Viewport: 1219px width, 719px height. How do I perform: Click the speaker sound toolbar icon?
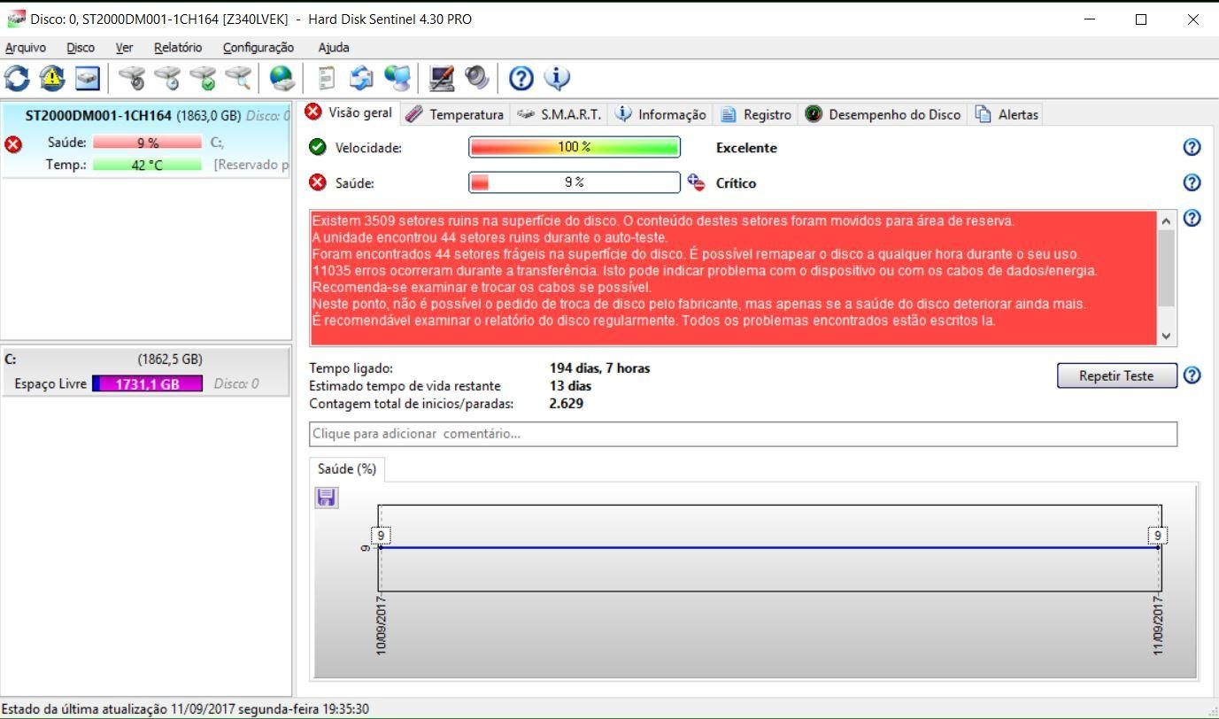tap(476, 79)
